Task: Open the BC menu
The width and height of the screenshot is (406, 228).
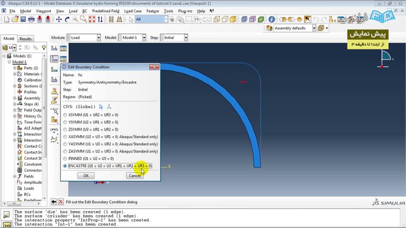Action: pos(85,11)
